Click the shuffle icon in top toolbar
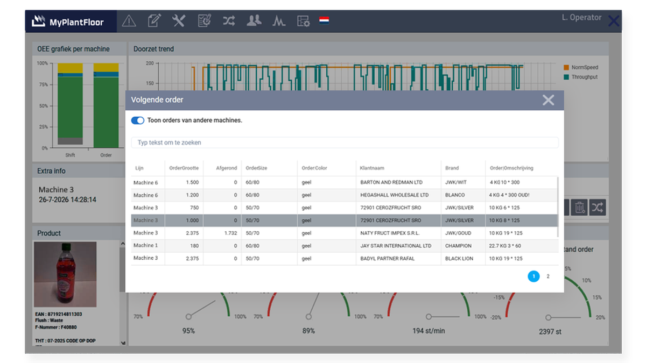The image size is (646, 363). (x=229, y=21)
